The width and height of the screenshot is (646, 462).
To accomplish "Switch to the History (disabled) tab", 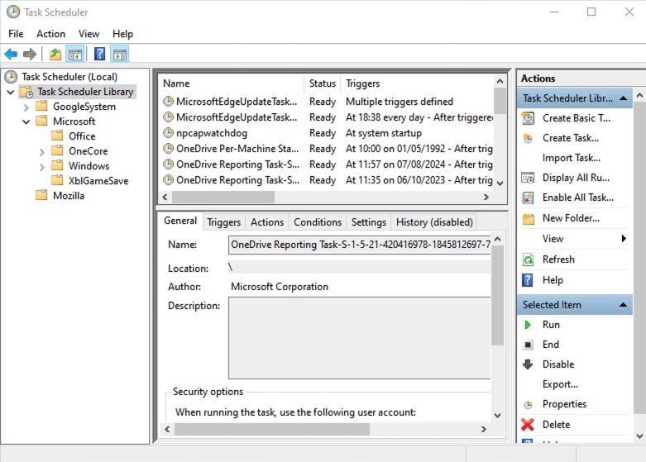I will pyautogui.click(x=434, y=222).
